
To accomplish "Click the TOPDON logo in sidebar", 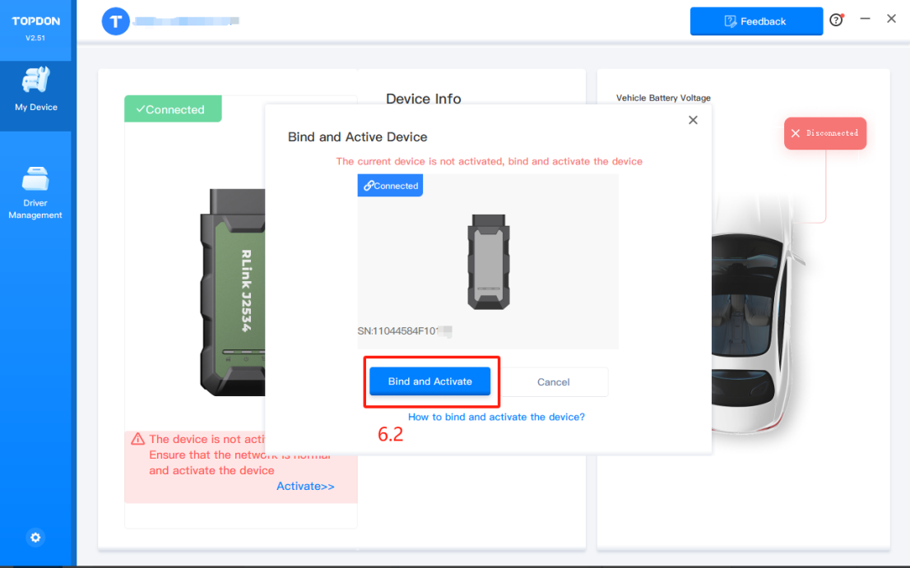I will point(35,21).
